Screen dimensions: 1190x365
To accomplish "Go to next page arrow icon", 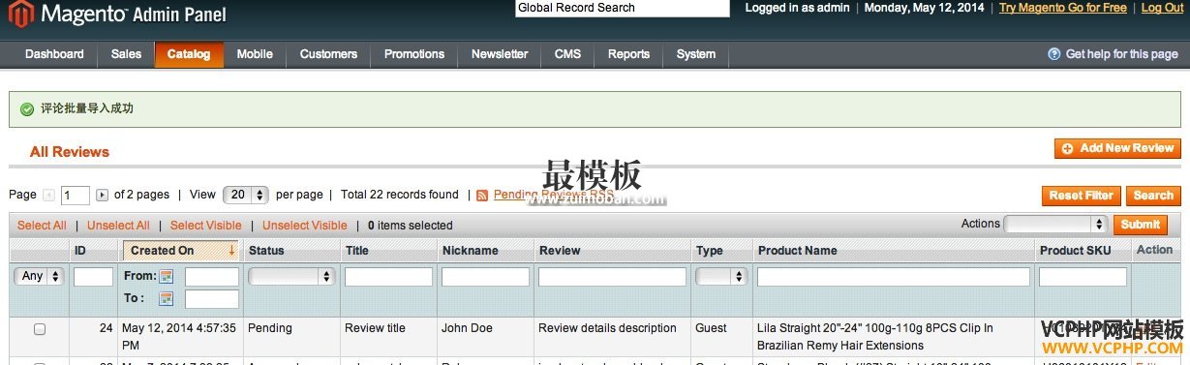I will pyautogui.click(x=103, y=196).
